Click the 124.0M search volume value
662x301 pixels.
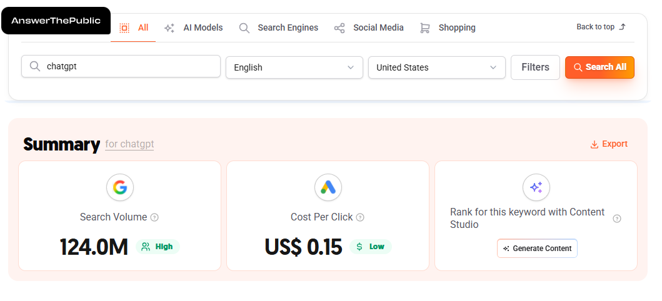pyautogui.click(x=94, y=247)
